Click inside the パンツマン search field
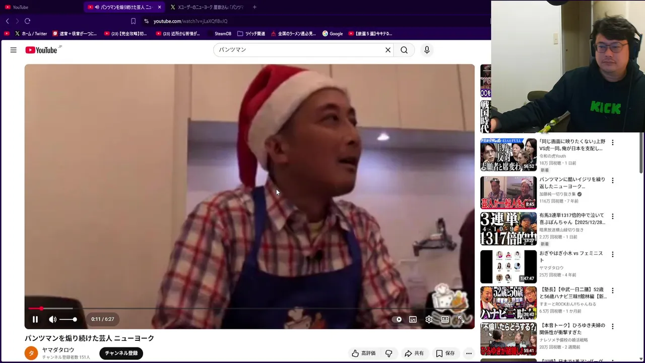This screenshot has height=363, width=645. pos(299,50)
